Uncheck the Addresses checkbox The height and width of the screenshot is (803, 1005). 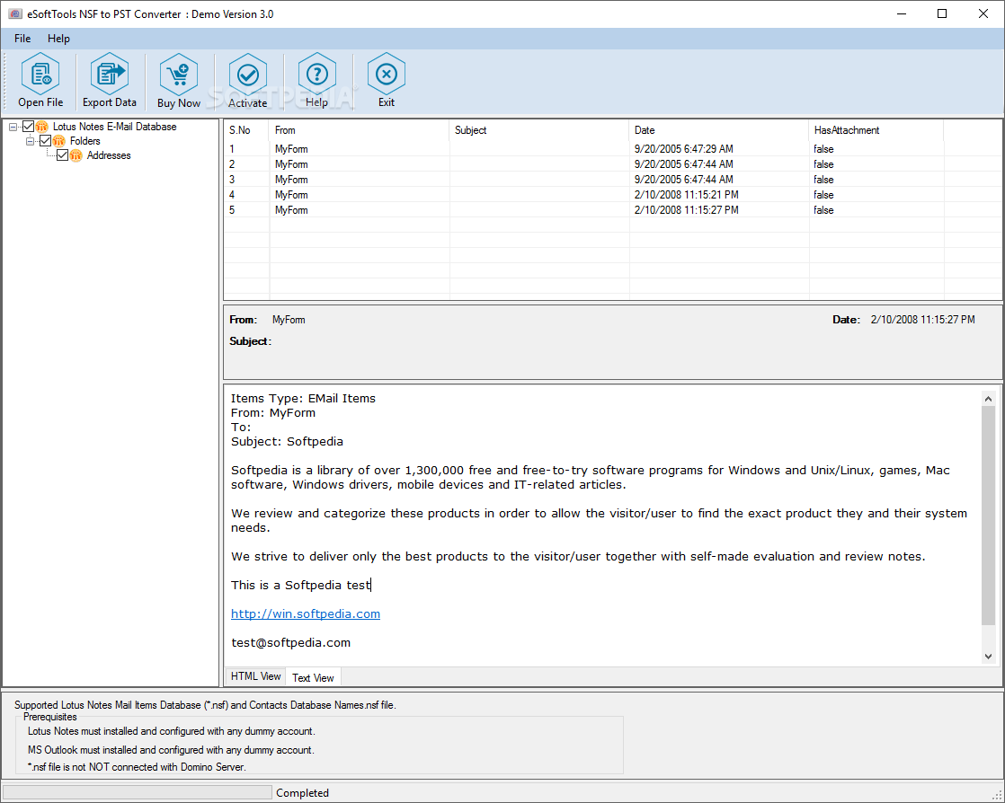click(x=62, y=155)
